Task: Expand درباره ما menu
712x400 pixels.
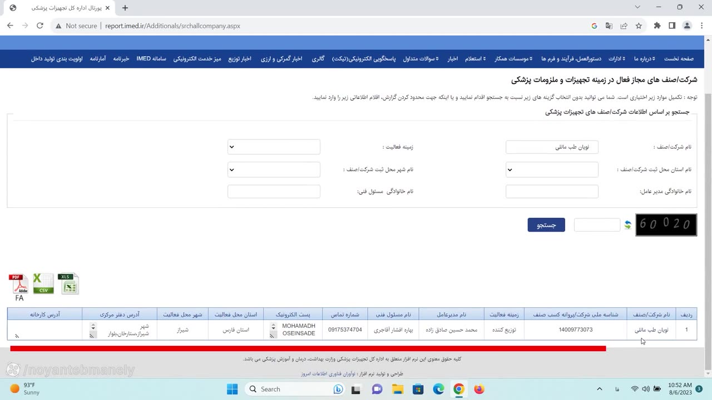Action: tap(644, 59)
